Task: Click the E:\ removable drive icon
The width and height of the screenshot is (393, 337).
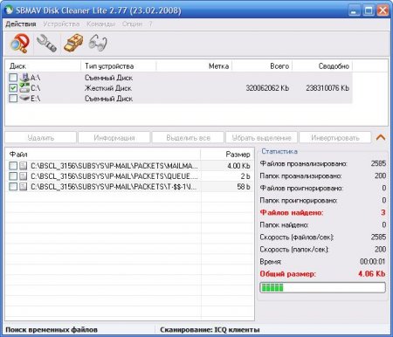Action: [x=24, y=99]
